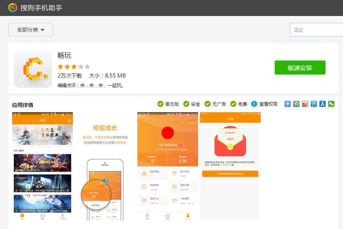Click into the search input field
The width and height of the screenshot is (343, 229).
tap(316, 30)
